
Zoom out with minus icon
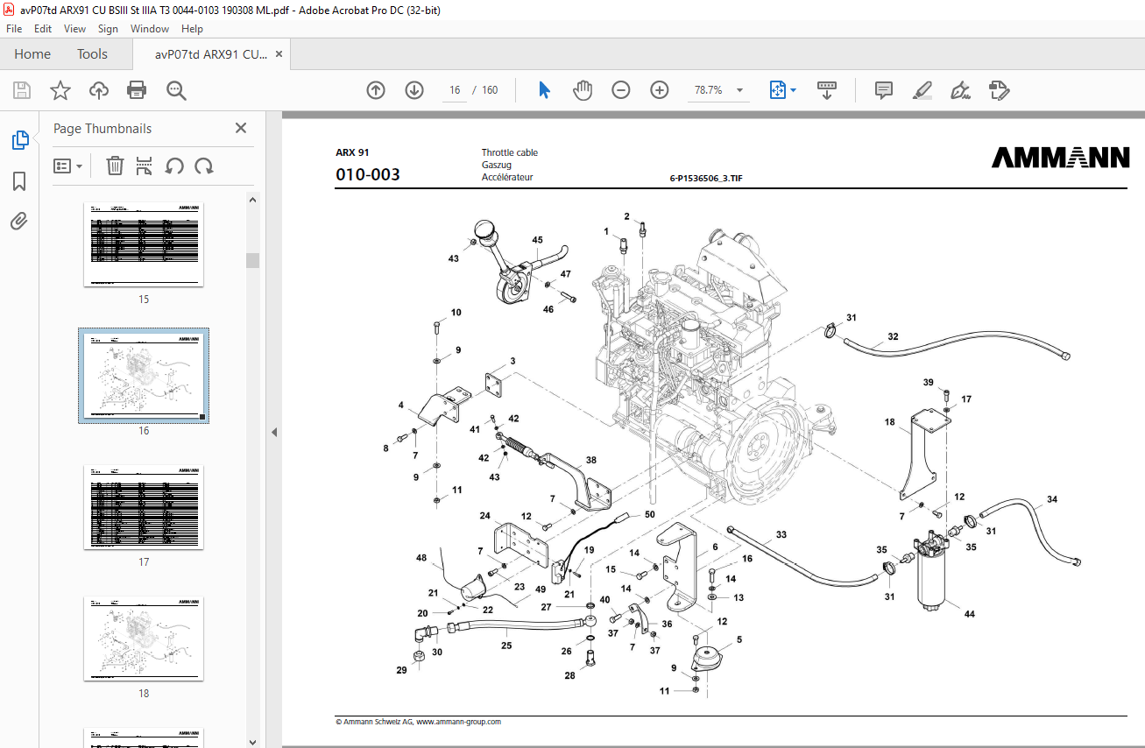point(621,90)
